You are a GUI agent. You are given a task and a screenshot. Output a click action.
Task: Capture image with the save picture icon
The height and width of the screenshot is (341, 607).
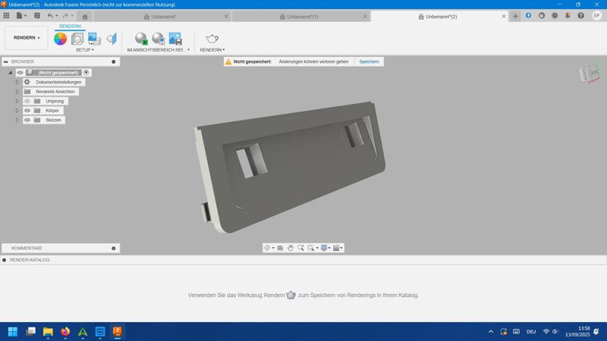[175, 39]
